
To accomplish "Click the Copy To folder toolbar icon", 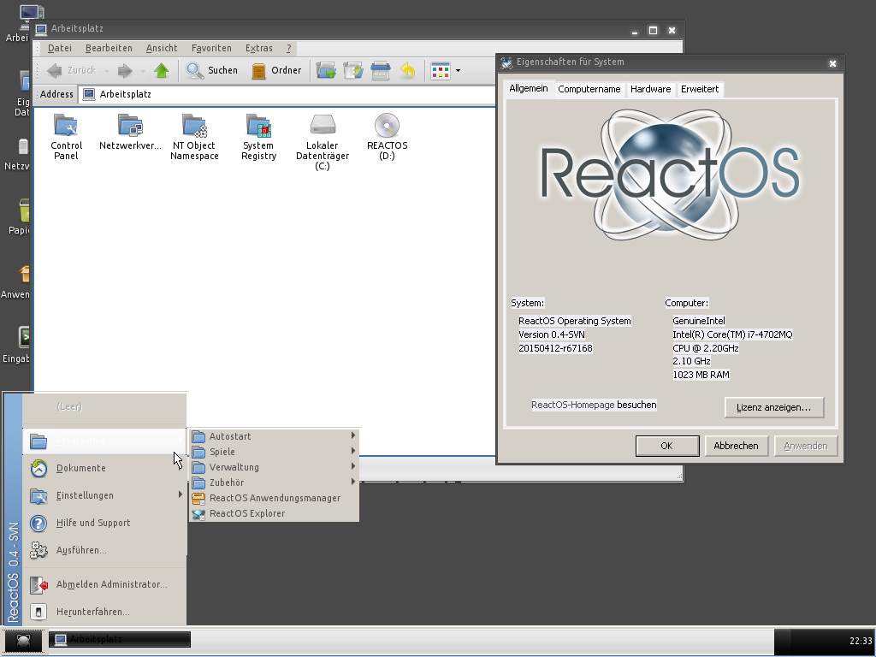I will 353,70.
